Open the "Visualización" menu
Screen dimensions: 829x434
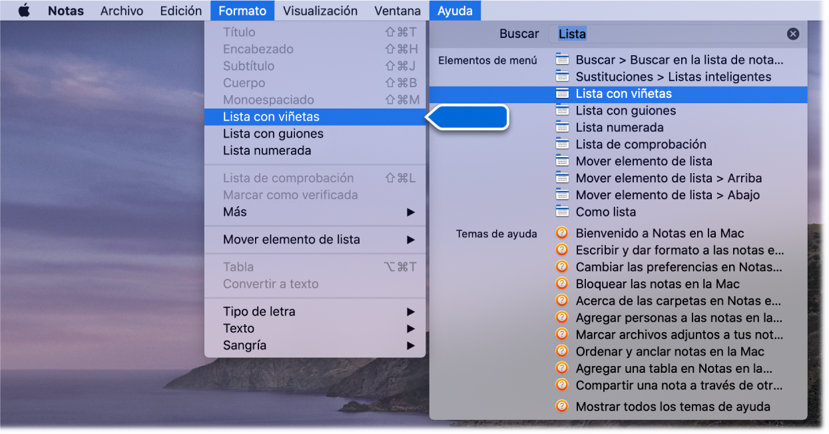(x=320, y=10)
